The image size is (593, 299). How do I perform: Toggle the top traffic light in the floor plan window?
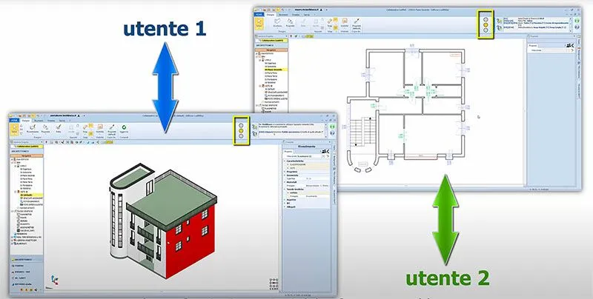[x=484, y=16]
